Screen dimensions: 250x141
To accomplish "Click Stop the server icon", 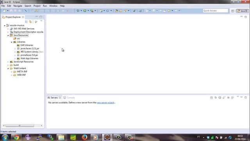I will 228,98.
